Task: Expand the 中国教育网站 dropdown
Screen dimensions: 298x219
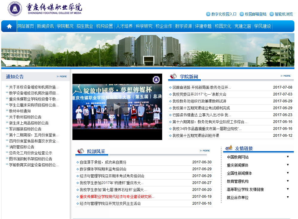Action: pyautogui.click(x=288, y=157)
